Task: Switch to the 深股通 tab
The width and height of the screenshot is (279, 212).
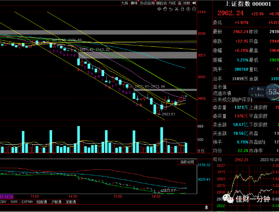Action: 71,202
